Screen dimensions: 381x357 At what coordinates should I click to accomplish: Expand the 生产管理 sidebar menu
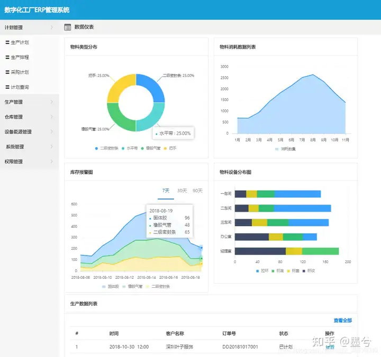30,102
